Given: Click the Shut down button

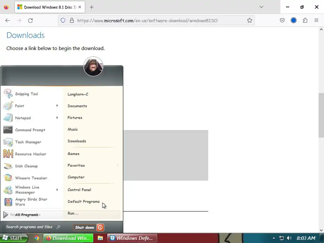Looking at the screenshot, I should point(84,227).
